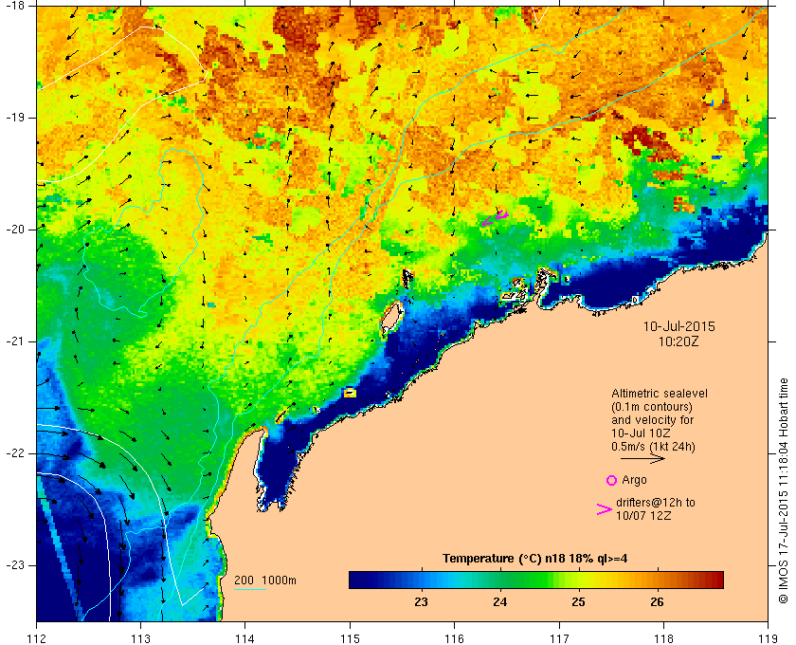Screen dimensions: 796x645
Task: Click the magenta drifter arrow legend symbol
Action: click(x=605, y=509)
